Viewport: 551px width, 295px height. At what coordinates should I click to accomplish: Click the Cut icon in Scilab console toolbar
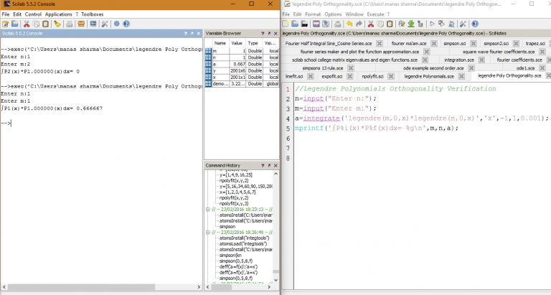[x=26, y=24]
